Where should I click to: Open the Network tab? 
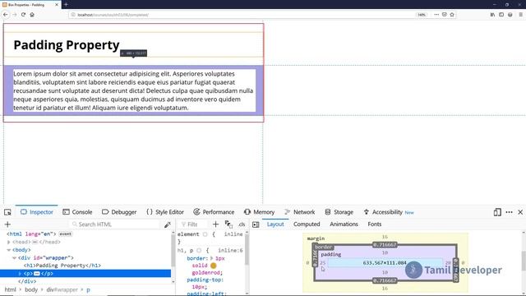tap(299, 212)
